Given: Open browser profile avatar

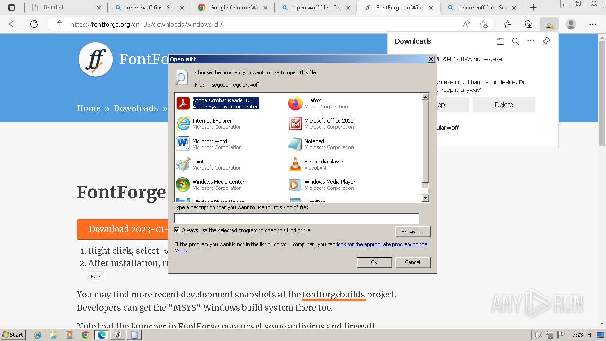Looking at the screenshot, I should [571, 24].
